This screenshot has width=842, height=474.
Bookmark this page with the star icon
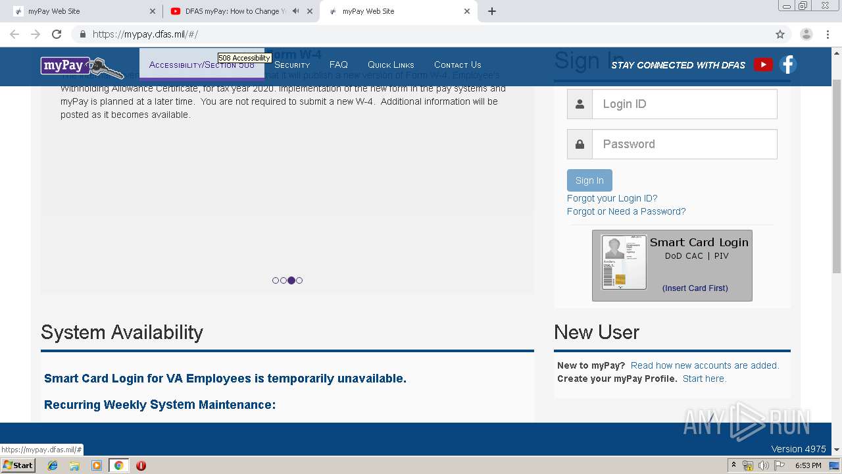780,34
